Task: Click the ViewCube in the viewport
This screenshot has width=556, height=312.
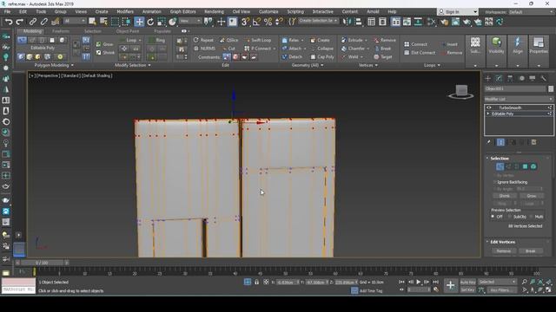Action: coord(461,92)
